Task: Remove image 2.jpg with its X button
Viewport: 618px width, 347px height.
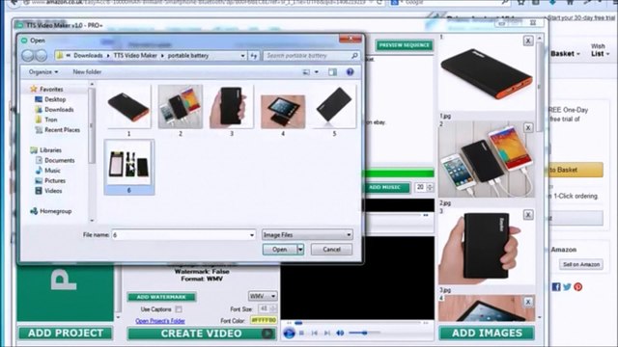Action: pos(528,128)
